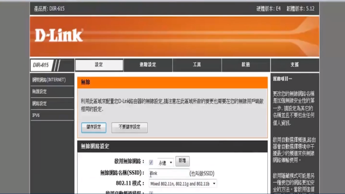Click the SSID name input field

coord(169,173)
